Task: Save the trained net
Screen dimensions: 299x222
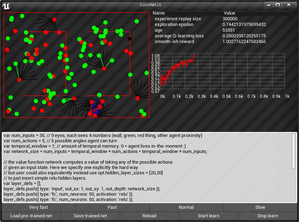Action: click(90, 216)
